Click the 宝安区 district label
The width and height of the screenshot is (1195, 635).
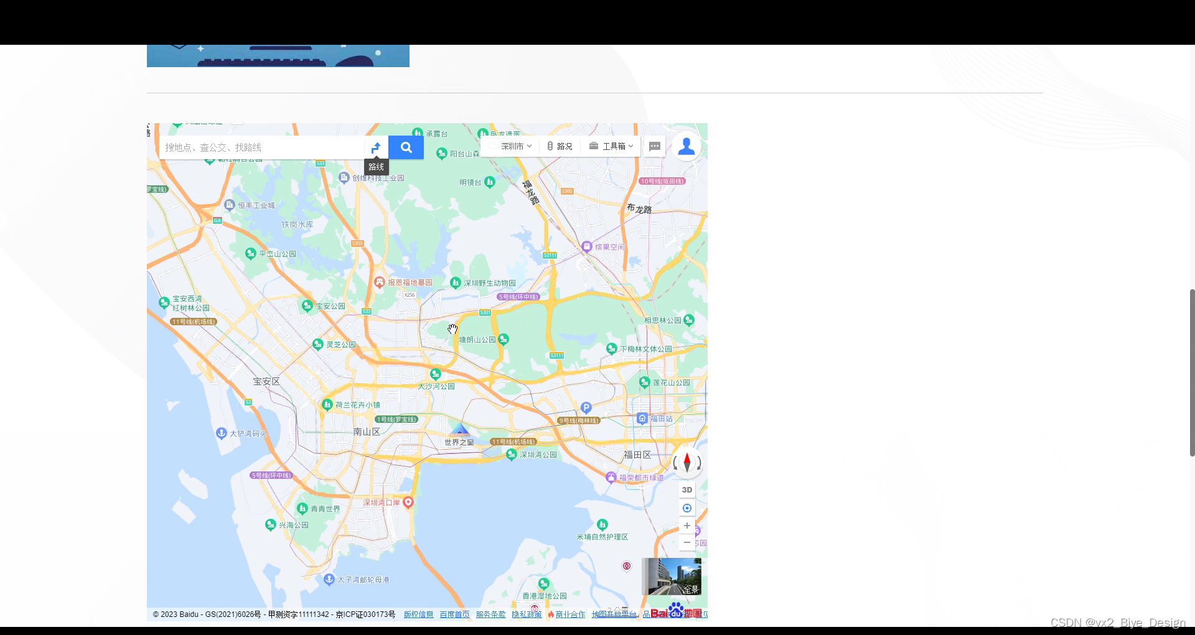266,381
